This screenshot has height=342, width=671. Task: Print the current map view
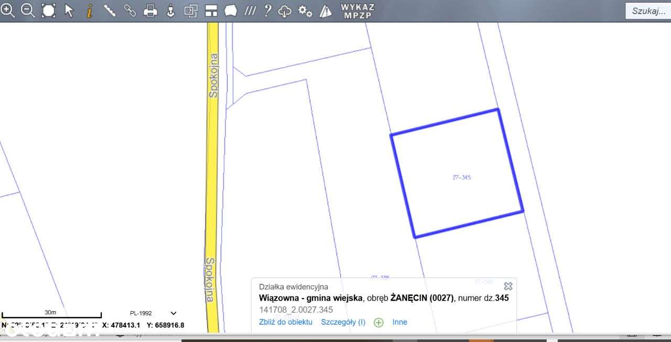[150, 10]
